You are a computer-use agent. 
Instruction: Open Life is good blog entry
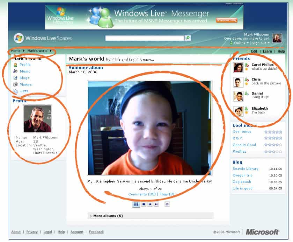point(242,188)
